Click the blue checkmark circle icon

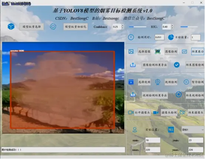(x=177, y=65)
